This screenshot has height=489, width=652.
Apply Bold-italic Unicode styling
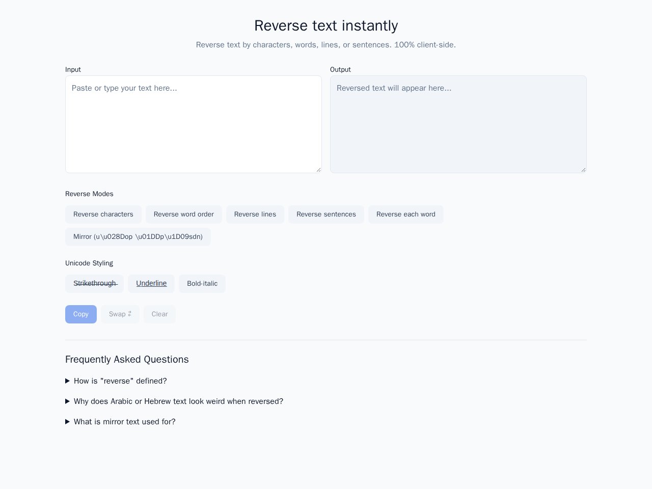202,284
